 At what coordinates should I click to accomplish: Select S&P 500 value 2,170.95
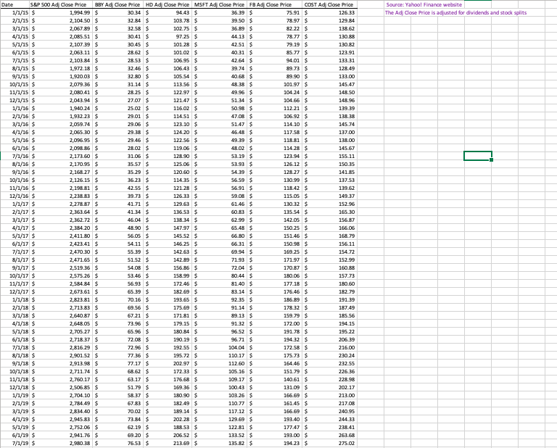[61, 164]
